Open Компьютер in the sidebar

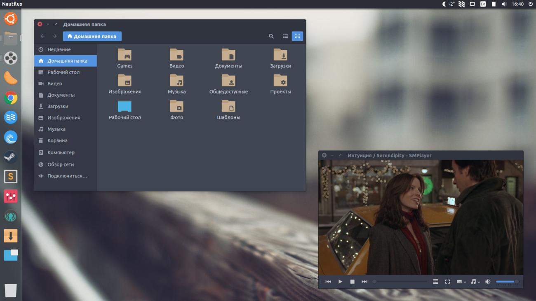pyautogui.click(x=66, y=152)
